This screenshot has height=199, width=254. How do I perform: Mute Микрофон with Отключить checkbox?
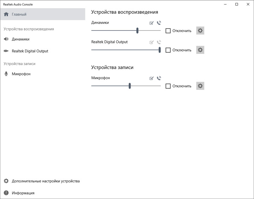pos(168,86)
